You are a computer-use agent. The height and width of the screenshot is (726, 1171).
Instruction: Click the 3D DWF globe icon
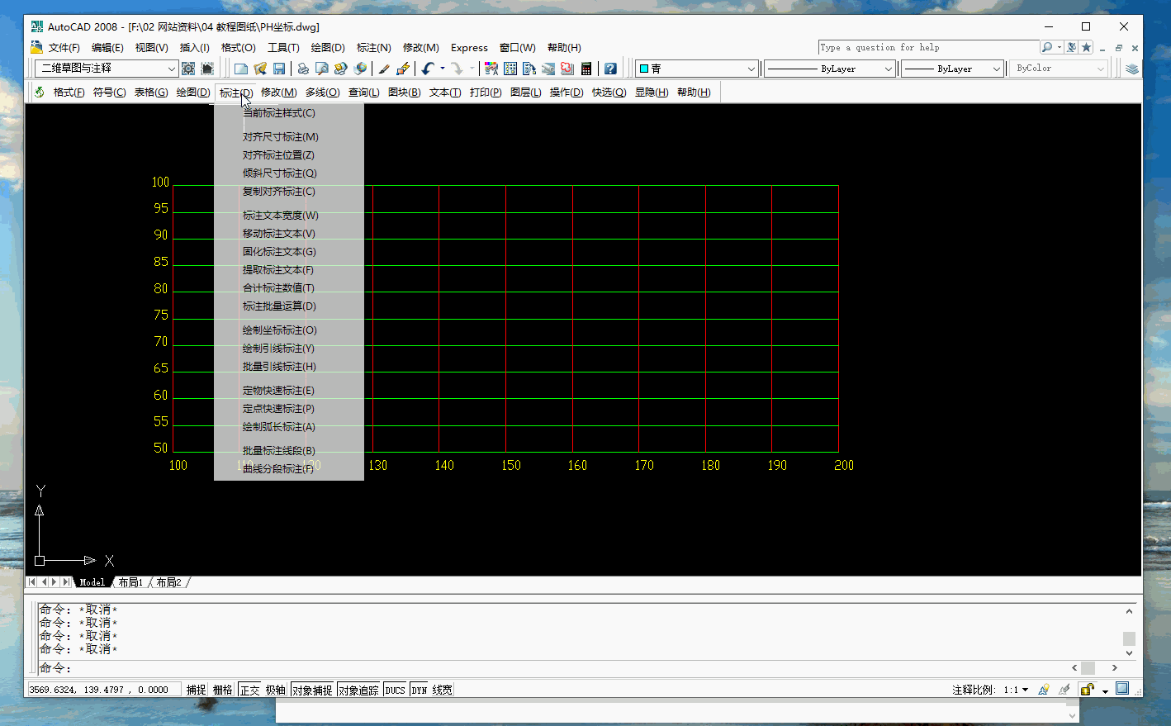pyautogui.click(x=360, y=69)
